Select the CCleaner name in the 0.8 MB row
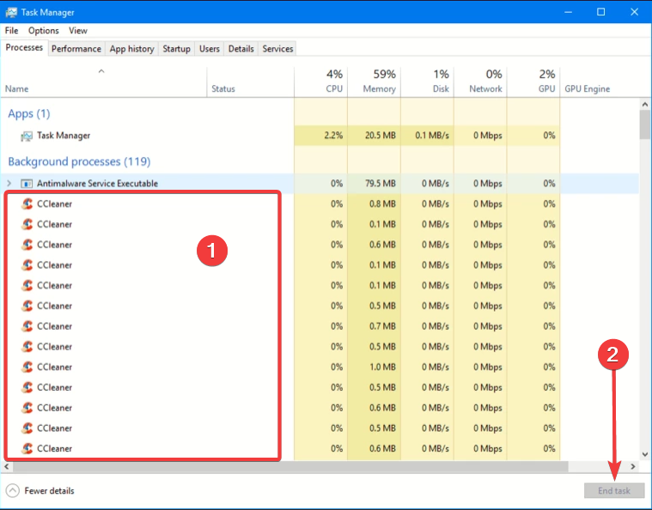This screenshot has width=652, height=510. tap(54, 203)
